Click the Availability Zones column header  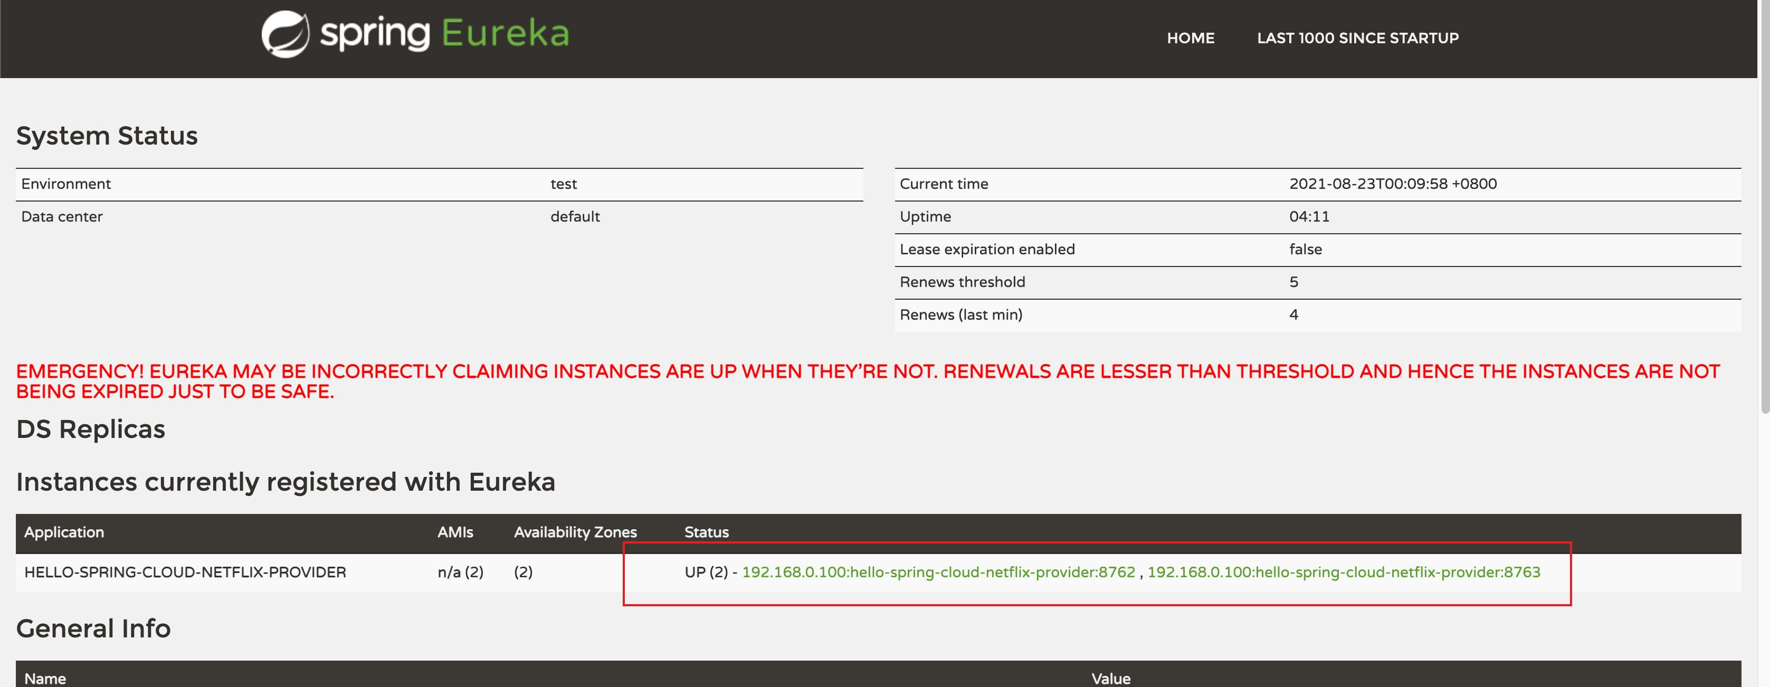click(575, 532)
